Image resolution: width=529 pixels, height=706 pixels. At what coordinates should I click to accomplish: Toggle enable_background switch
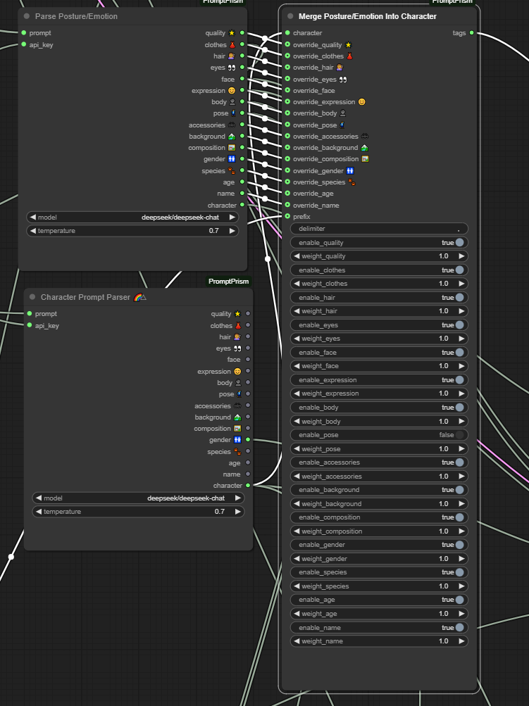coord(459,490)
